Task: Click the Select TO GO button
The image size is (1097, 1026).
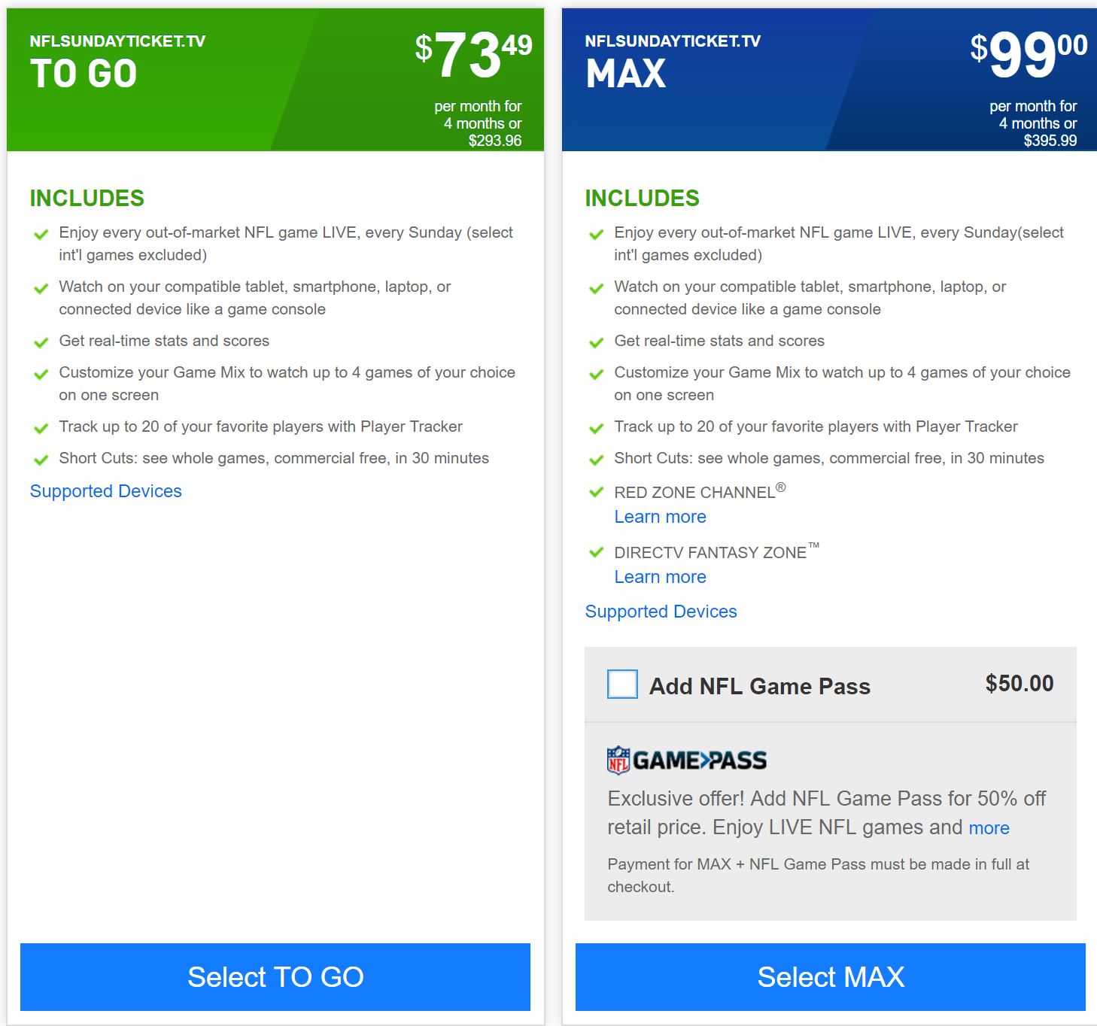Action: coord(275,976)
